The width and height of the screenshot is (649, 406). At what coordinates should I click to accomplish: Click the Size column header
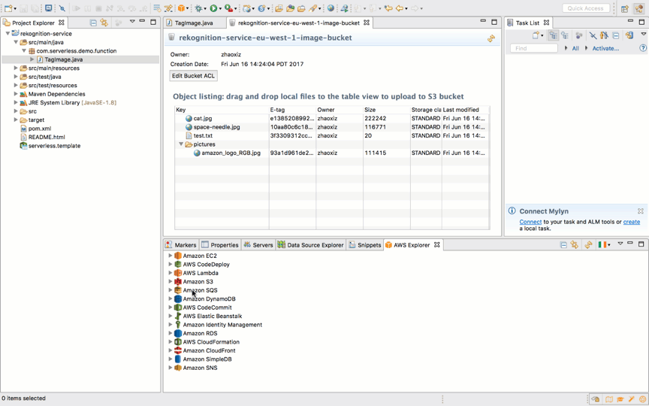coord(387,110)
